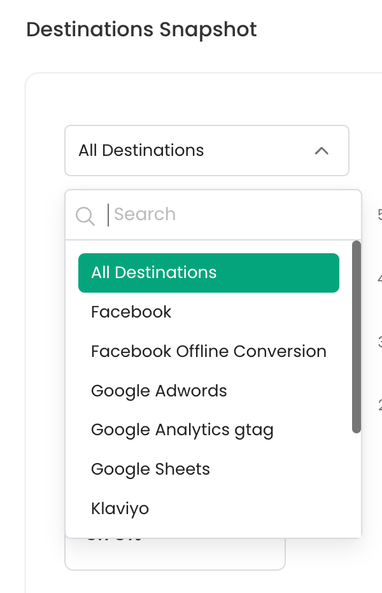
Task: Focus the Search text field
Action: tap(229, 214)
